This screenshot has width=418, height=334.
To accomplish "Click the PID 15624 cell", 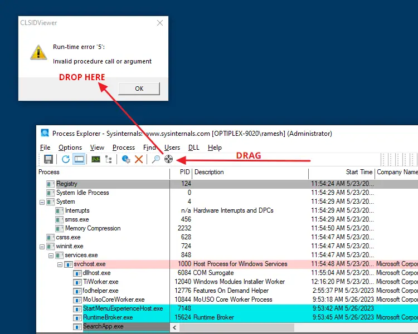I will point(183,317).
